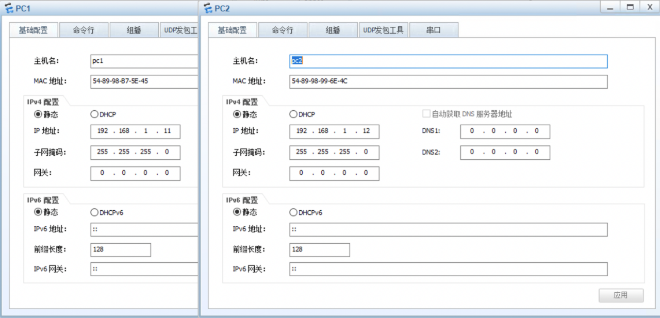Click IPv4 网关 field in PC1
Screen dimensions: 660x318
(x=135, y=173)
